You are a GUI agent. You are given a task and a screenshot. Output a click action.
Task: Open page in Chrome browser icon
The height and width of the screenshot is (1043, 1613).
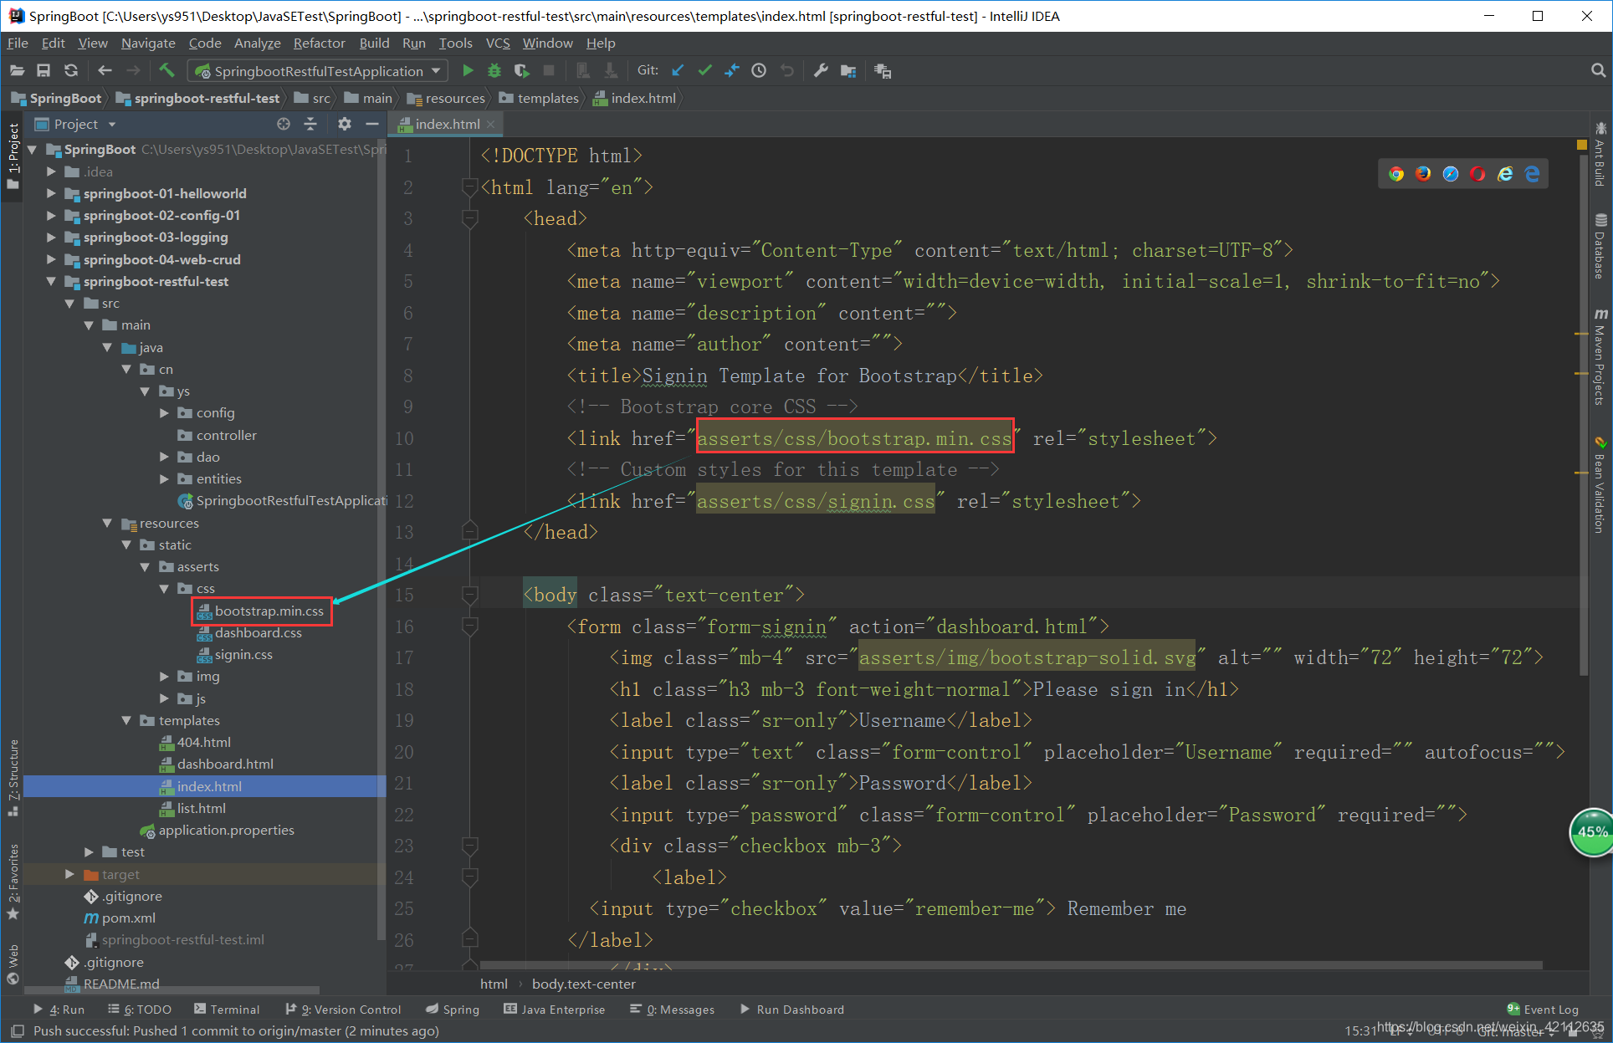pos(1396,174)
